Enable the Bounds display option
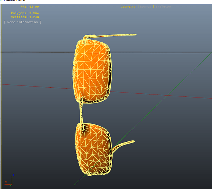The width and height of the screenshot is (212, 189). (x=146, y=6)
